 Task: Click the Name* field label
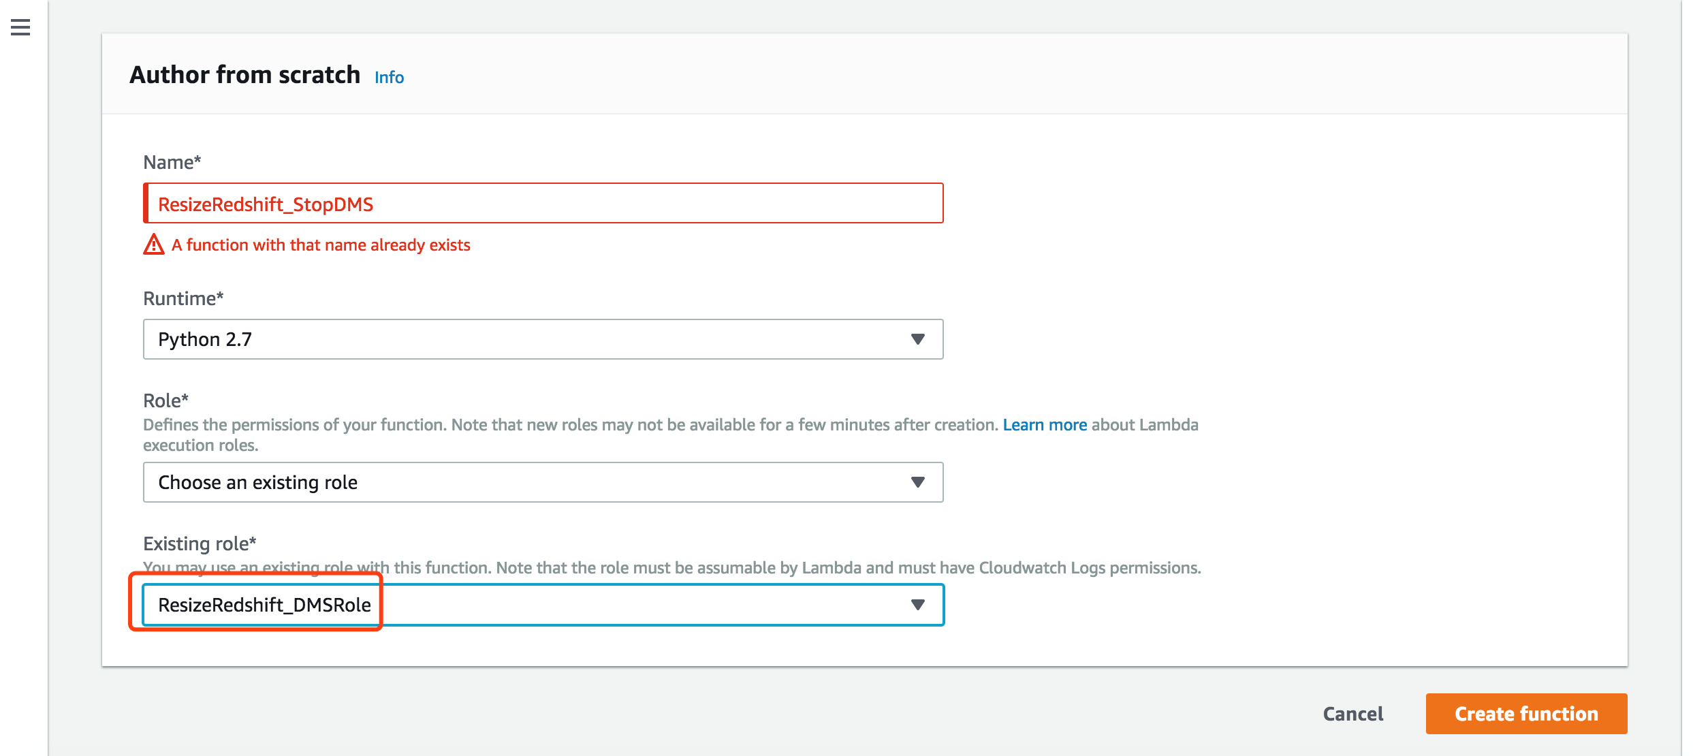pos(172,163)
